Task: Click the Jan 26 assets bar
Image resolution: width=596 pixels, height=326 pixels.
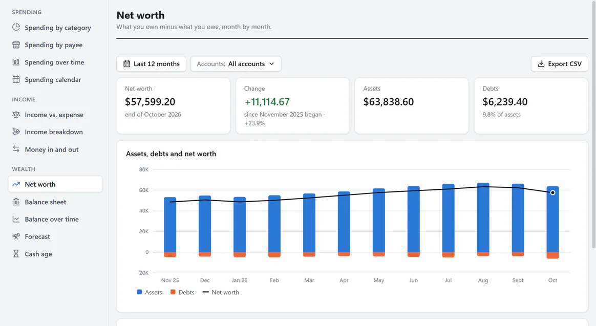Action: (240, 225)
